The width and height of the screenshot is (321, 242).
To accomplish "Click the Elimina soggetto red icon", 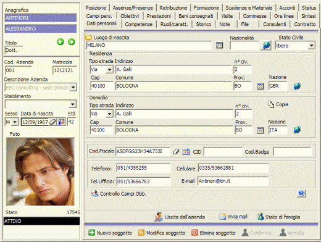I will 194,233.
